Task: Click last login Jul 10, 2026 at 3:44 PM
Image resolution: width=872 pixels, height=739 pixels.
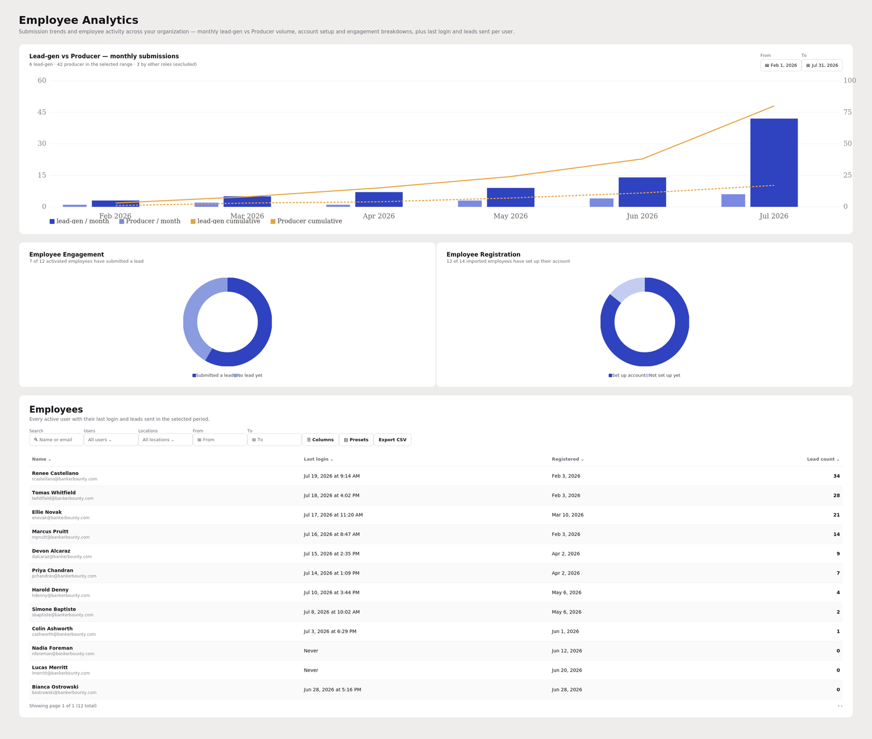Action: 331,593
